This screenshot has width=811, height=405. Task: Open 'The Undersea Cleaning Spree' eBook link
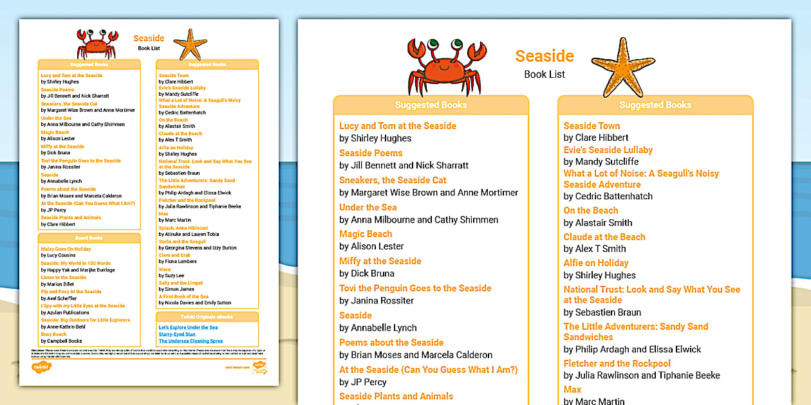191,341
